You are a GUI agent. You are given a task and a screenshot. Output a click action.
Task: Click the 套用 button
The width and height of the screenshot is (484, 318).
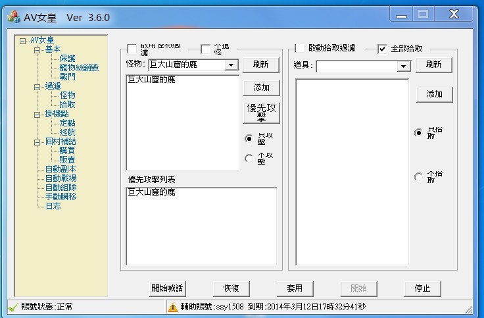click(x=295, y=288)
